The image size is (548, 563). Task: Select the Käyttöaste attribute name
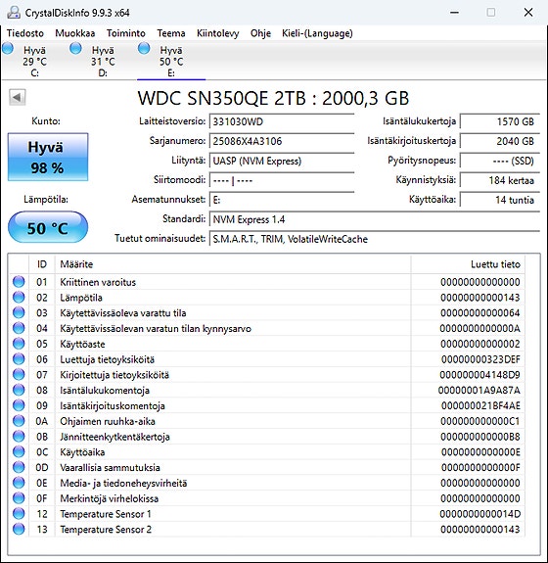[82, 344]
